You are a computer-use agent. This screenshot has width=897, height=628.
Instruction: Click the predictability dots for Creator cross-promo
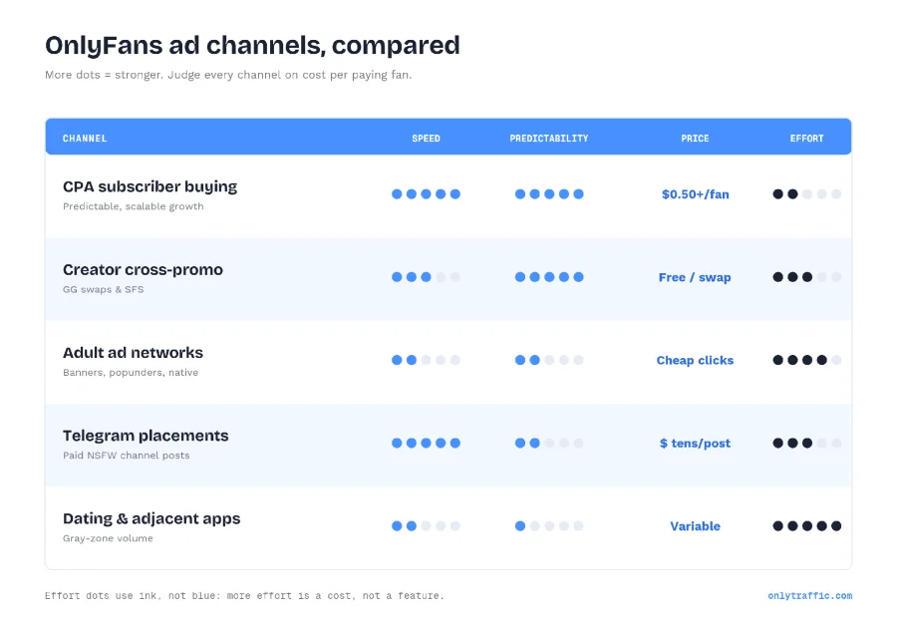[x=549, y=277]
